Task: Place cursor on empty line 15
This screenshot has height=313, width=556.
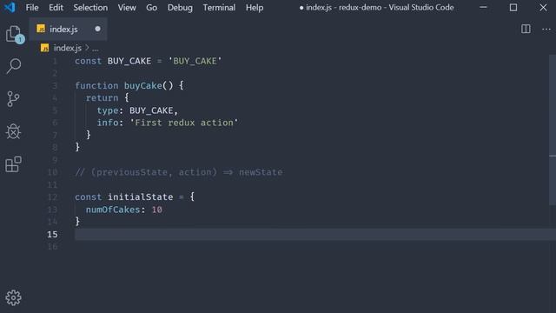Action: (315, 234)
